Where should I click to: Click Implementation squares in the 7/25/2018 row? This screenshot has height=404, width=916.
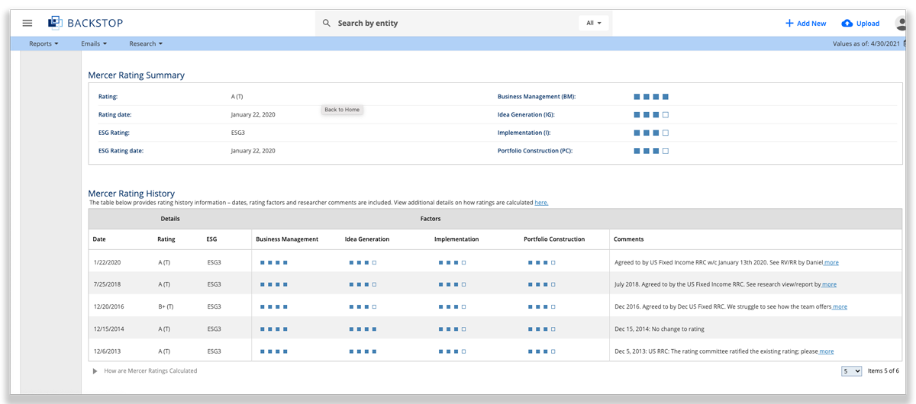click(x=452, y=284)
